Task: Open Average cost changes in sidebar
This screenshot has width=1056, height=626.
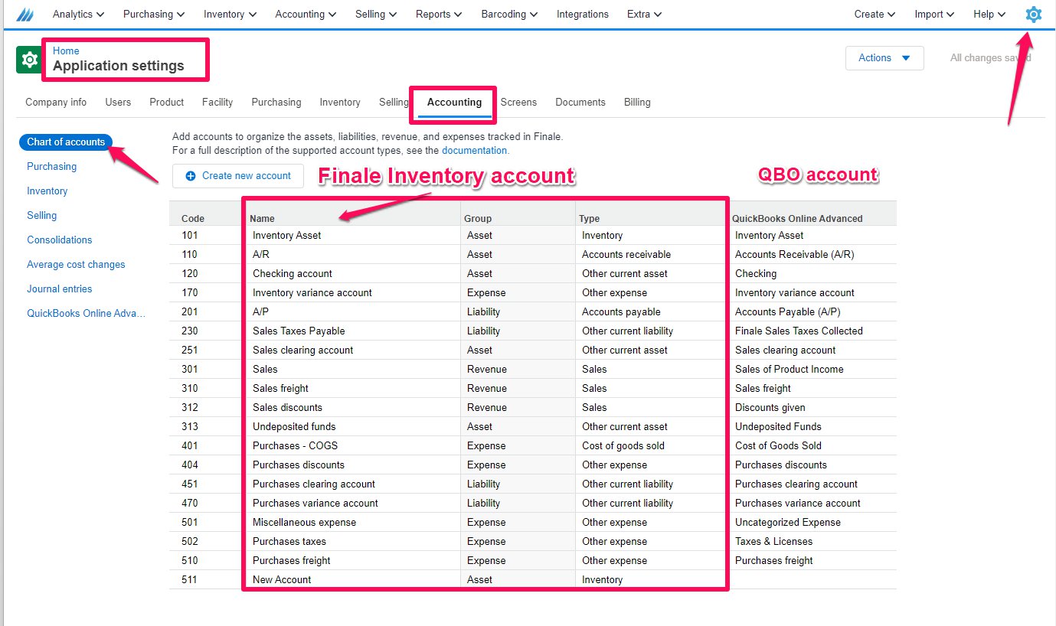Action: click(76, 264)
